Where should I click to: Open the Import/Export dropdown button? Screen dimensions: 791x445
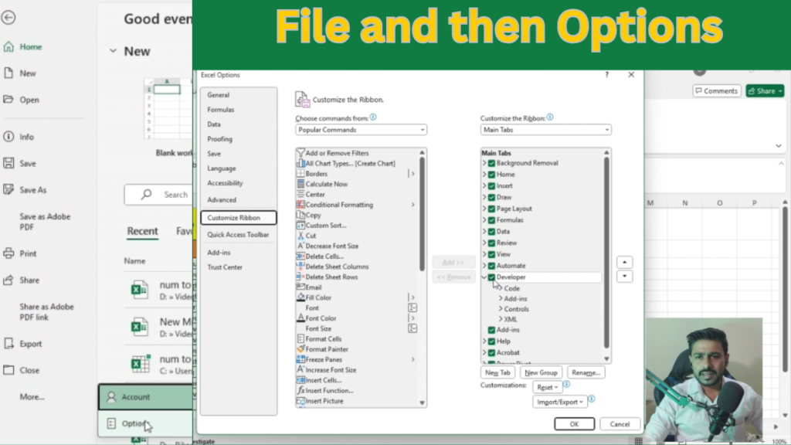(559, 402)
